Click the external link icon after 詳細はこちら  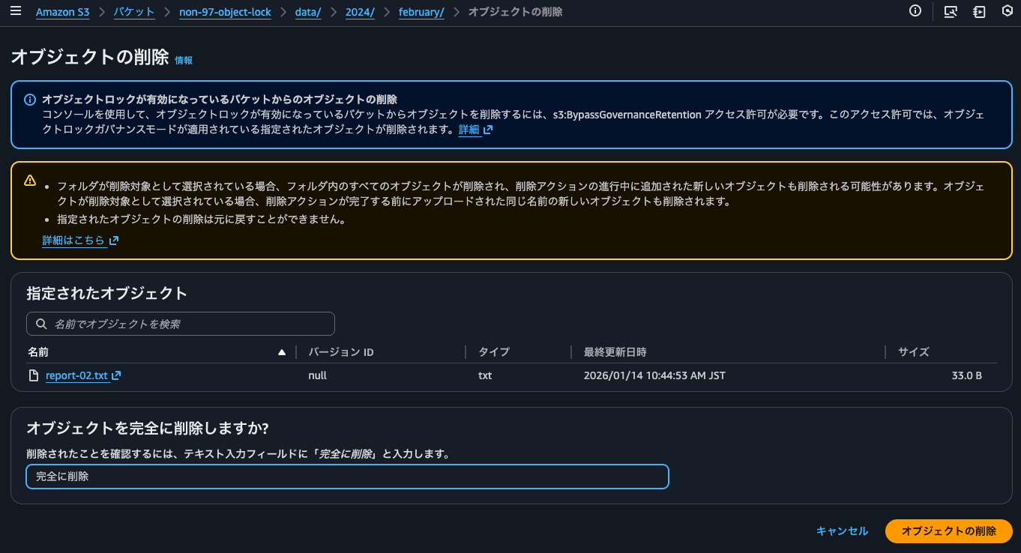[x=114, y=240]
